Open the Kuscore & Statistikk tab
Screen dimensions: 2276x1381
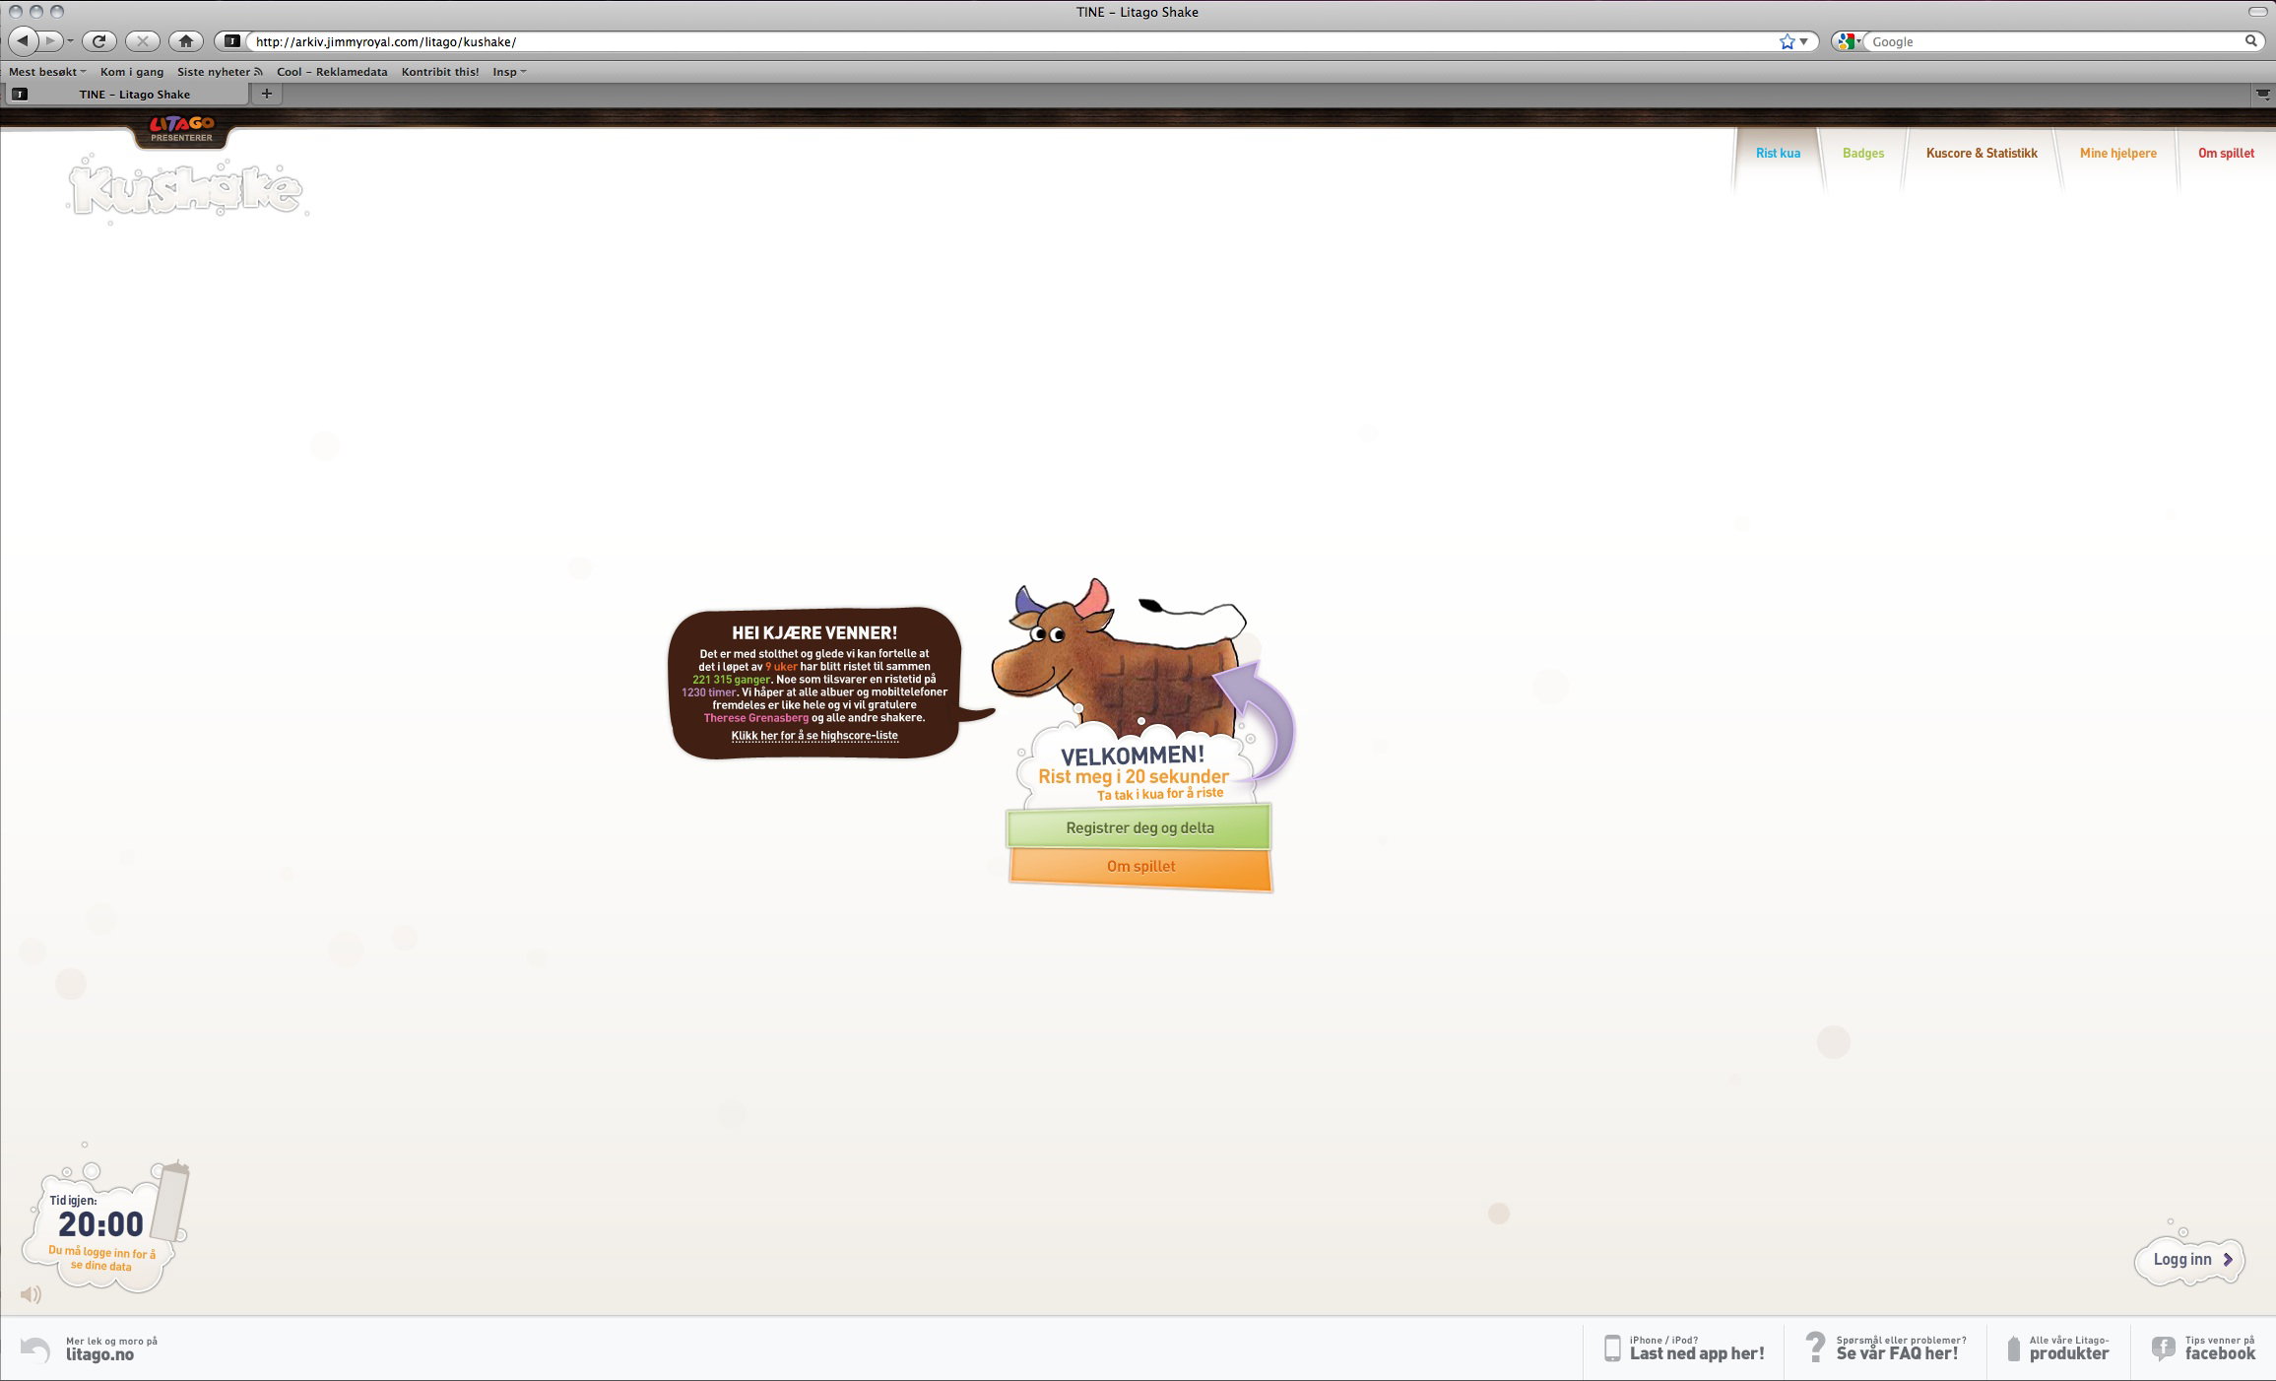tap(1982, 153)
